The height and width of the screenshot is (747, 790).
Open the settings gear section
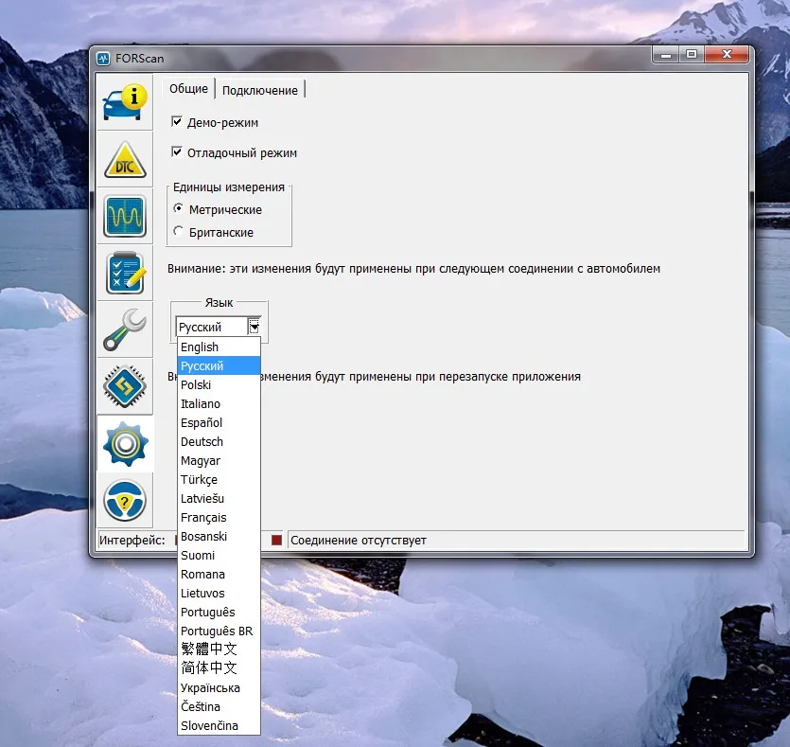pos(125,444)
